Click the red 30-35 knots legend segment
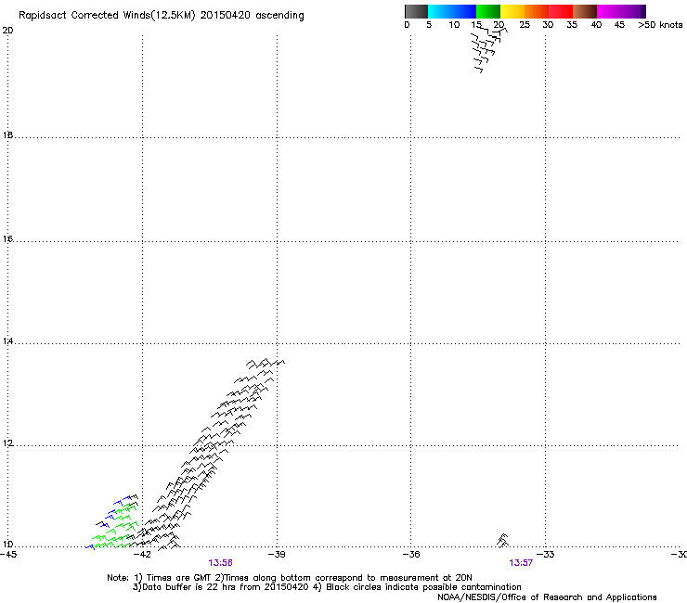Screen dimensions: 687x603 point(561,11)
